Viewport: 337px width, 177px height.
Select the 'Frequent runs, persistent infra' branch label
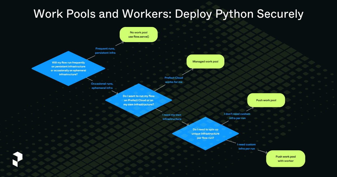105,51
